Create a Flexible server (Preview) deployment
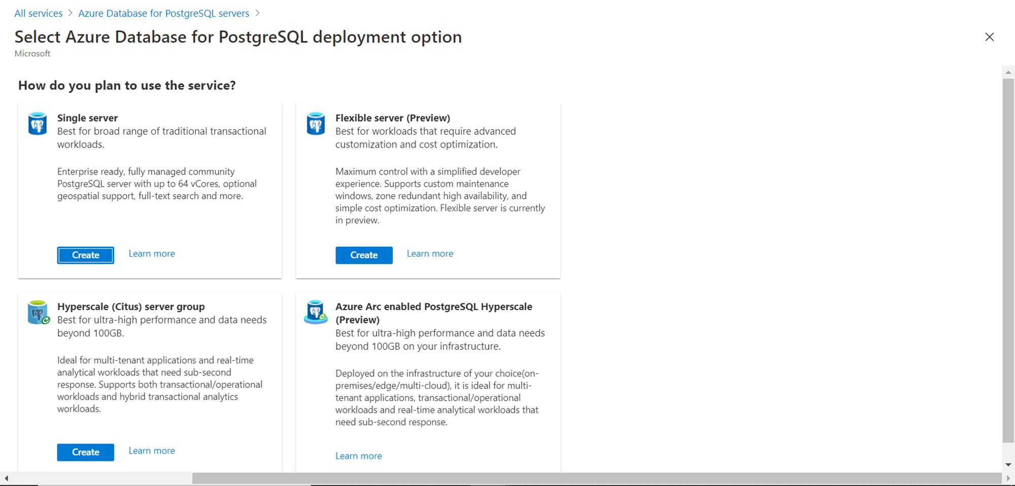Screen dimensions: 1015x486 364,255
